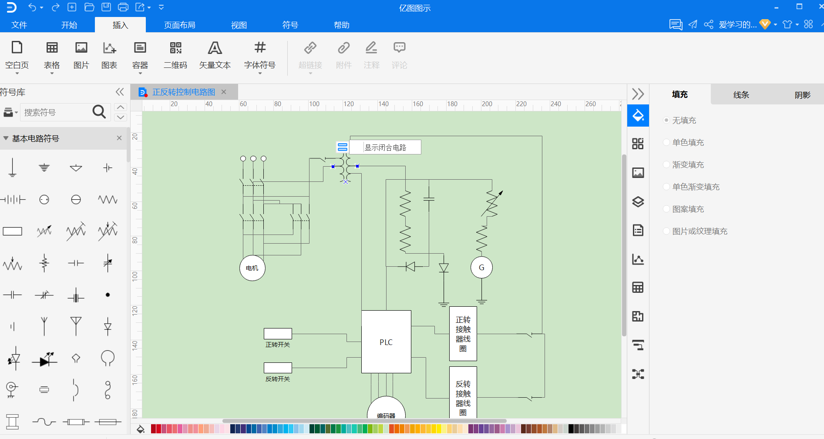Image resolution: width=824 pixels, height=439 pixels.
Task: Open the chart sidebar panel icon
Action: (x=638, y=259)
